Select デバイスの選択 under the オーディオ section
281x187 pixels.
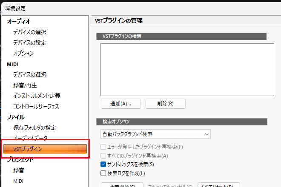coord(29,32)
